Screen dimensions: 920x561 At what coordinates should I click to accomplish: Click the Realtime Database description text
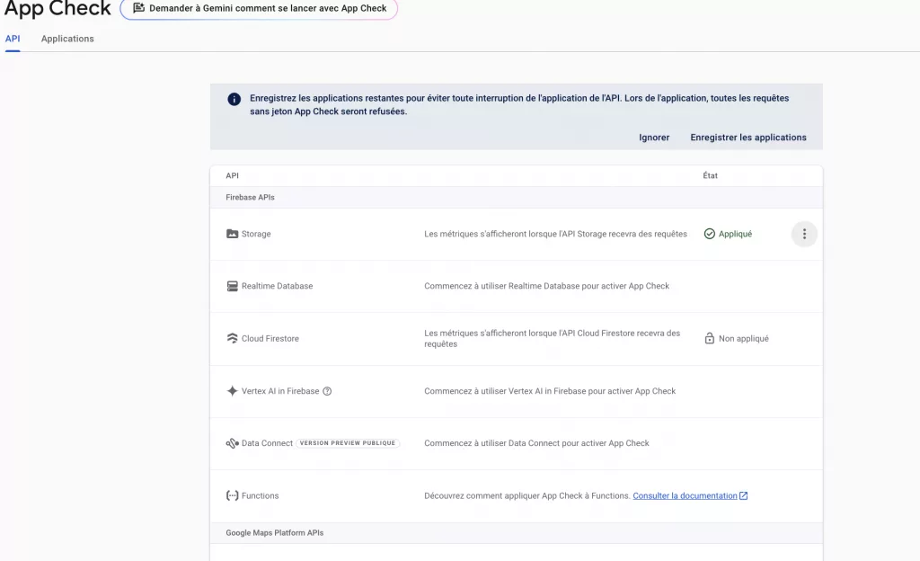(x=547, y=286)
